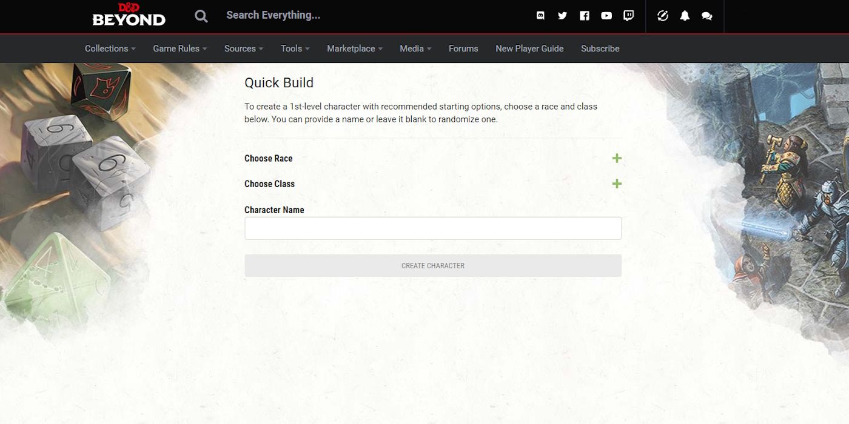
Task: Click the Subscribe link
Action: pyautogui.click(x=600, y=48)
